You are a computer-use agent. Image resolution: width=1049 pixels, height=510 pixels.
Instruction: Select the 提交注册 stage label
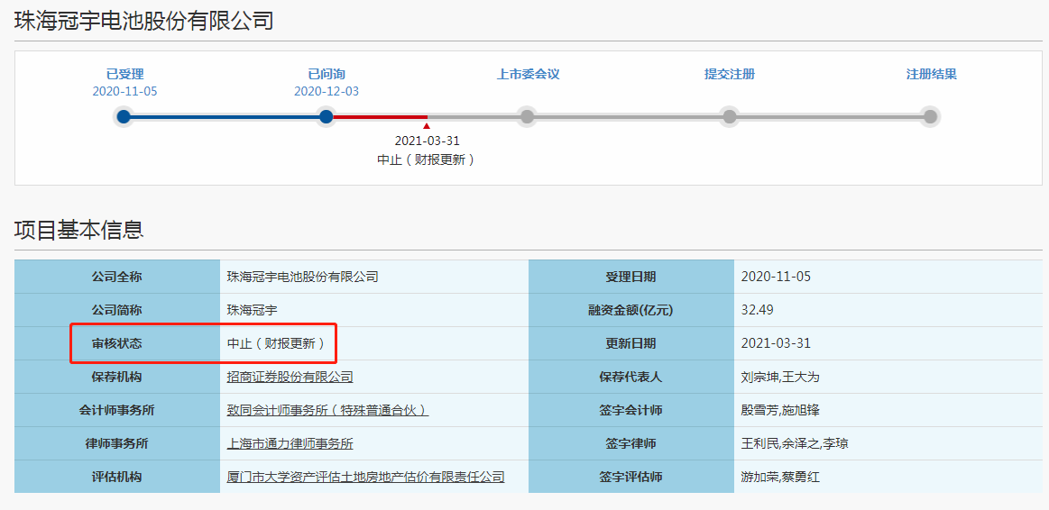point(730,74)
